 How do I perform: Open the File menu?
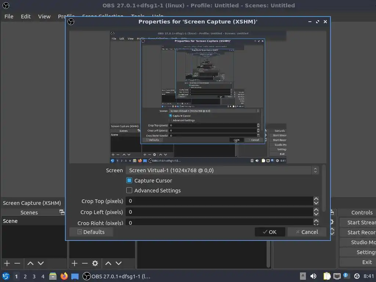pos(9,16)
